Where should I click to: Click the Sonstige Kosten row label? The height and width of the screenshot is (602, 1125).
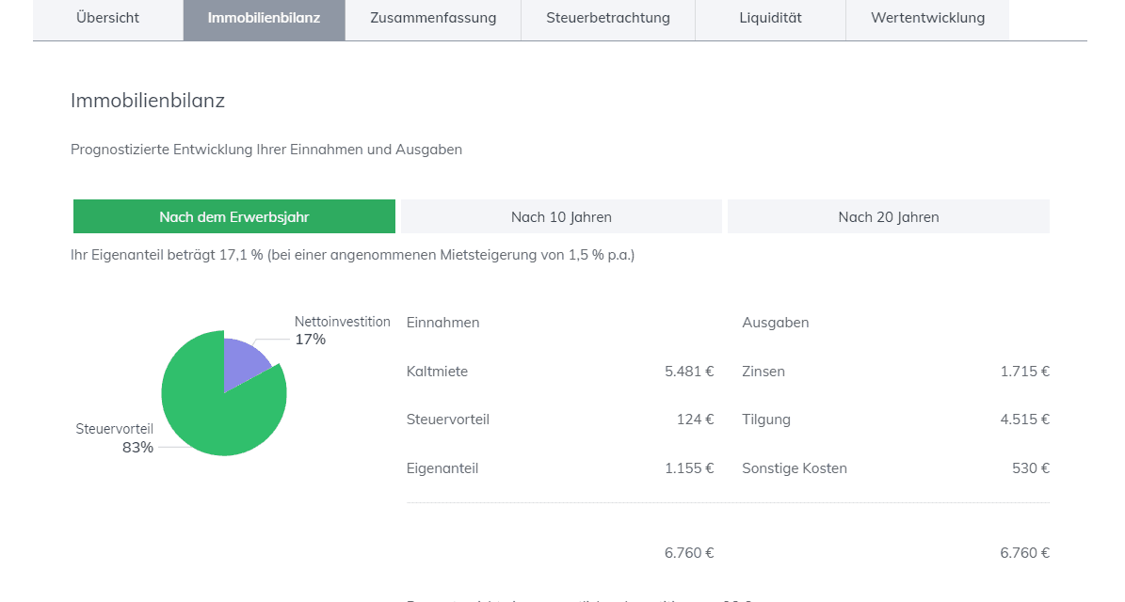click(795, 468)
